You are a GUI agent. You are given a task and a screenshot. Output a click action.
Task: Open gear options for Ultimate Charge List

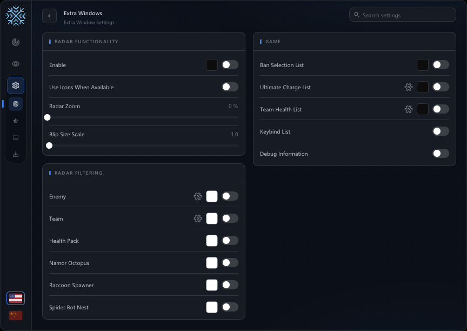tap(408, 87)
